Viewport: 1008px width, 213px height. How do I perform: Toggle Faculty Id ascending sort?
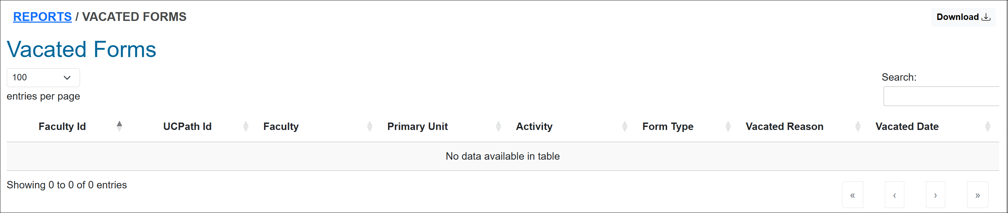[119, 126]
